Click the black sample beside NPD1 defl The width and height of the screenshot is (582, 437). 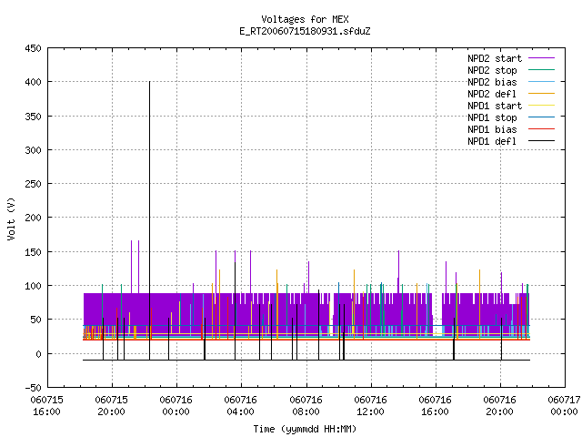pyautogui.click(x=542, y=141)
